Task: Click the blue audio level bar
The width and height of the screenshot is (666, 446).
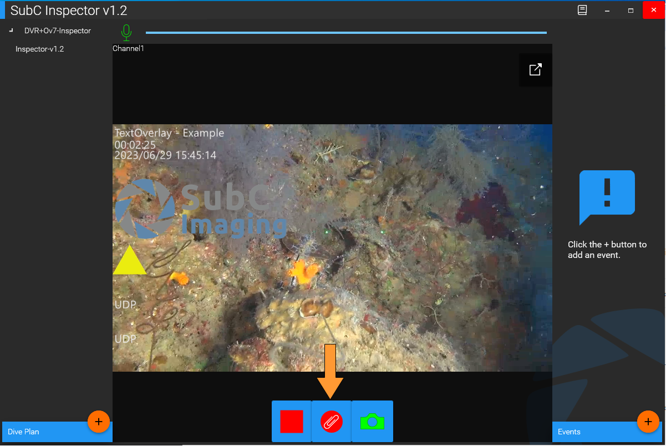Action: pos(345,33)
